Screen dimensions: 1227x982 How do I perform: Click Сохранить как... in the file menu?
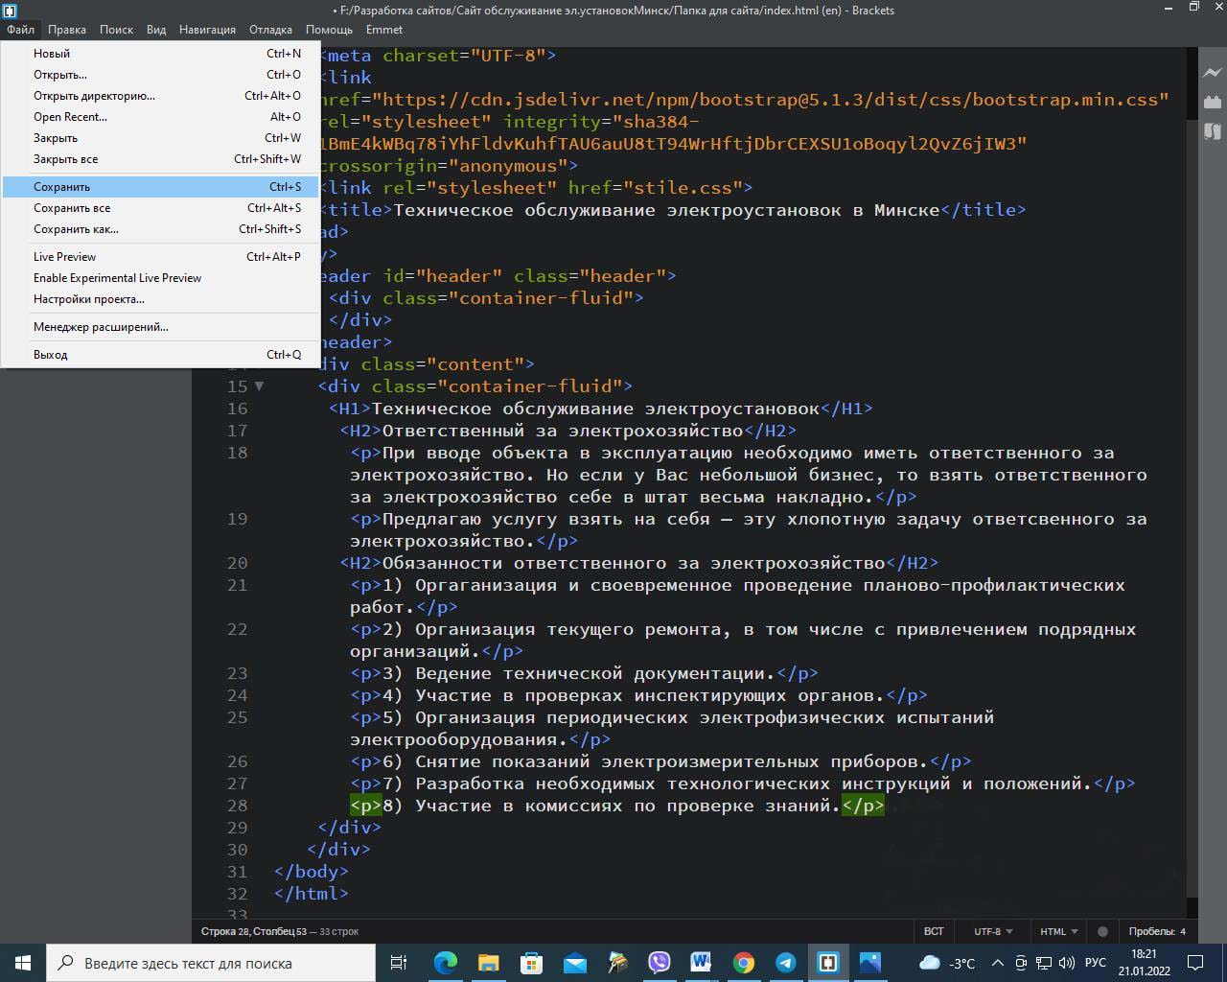(76, 229)
